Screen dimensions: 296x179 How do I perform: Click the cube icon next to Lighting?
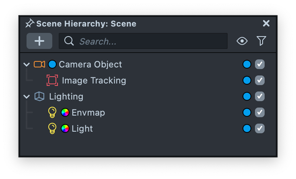[39, 96]
